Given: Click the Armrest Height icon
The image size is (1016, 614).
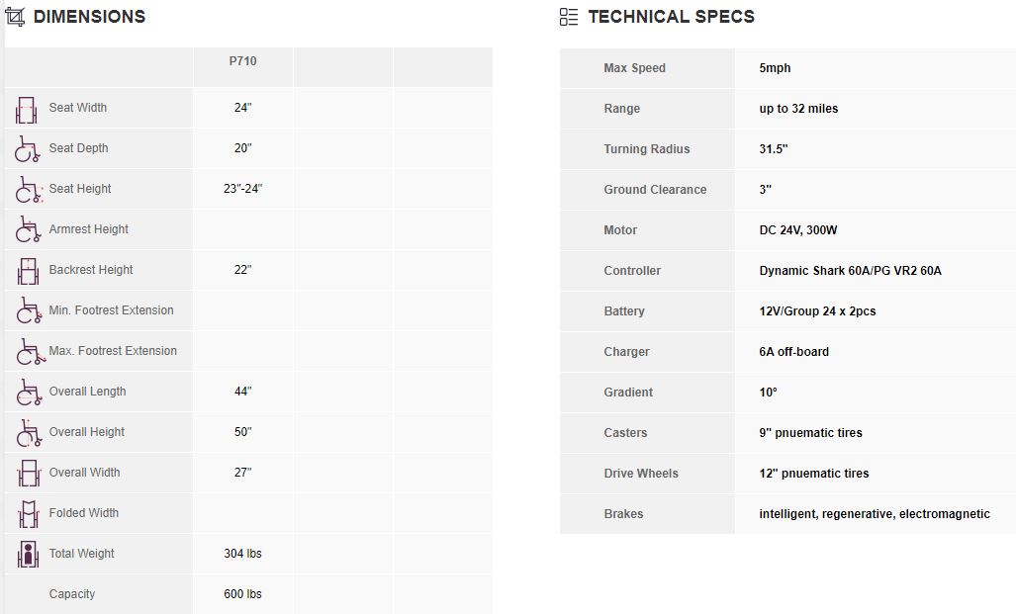Looking at the screenshot, I should [28, 230].
